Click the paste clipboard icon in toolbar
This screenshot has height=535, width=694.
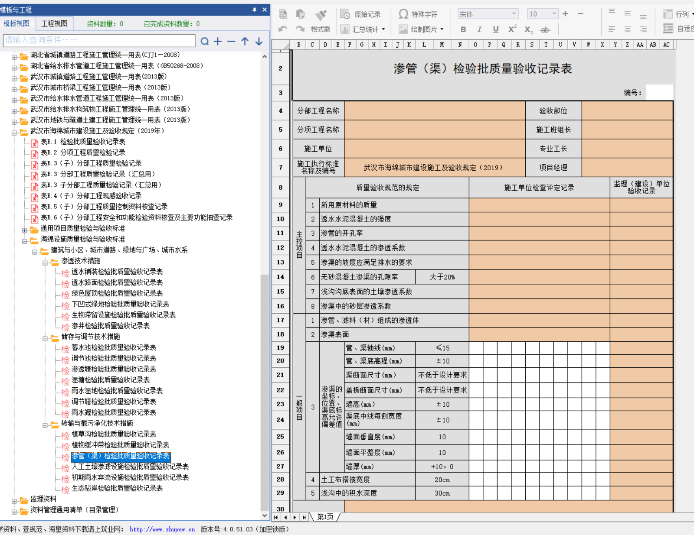coord(300,14)
